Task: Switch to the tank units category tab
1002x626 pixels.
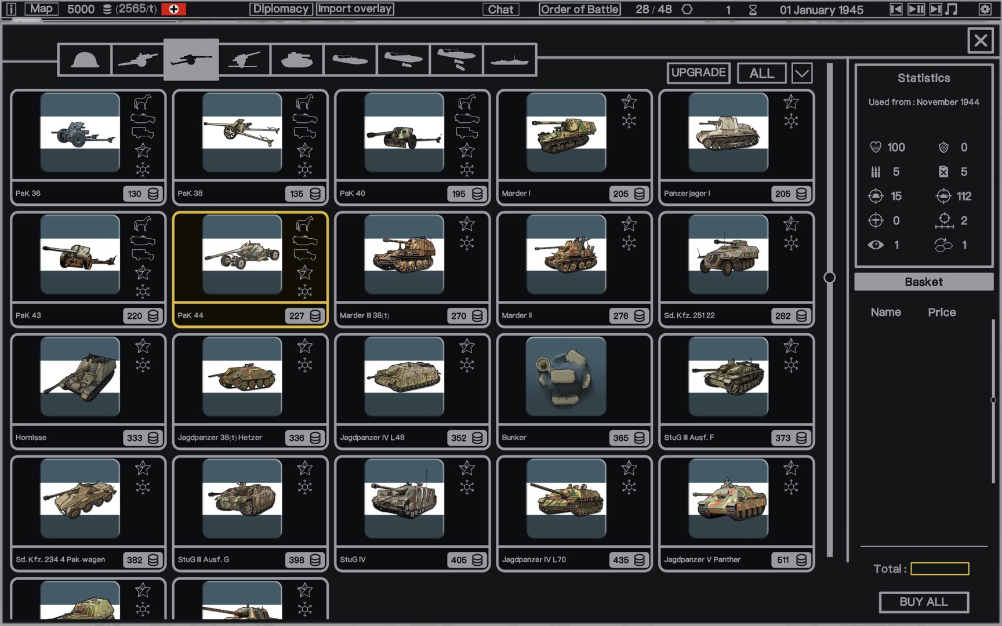Action: 296,60
